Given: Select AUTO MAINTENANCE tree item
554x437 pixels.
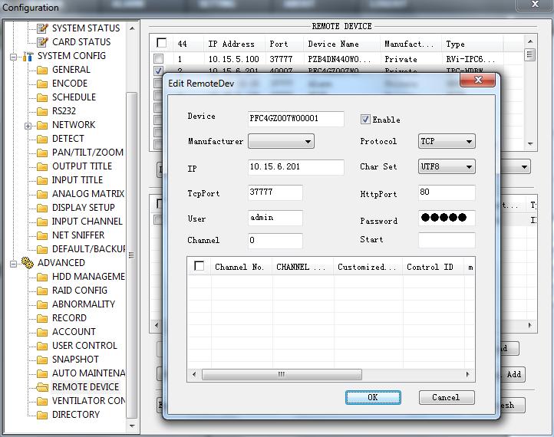Looking at the screenshot, I should (x=89, y=373).
